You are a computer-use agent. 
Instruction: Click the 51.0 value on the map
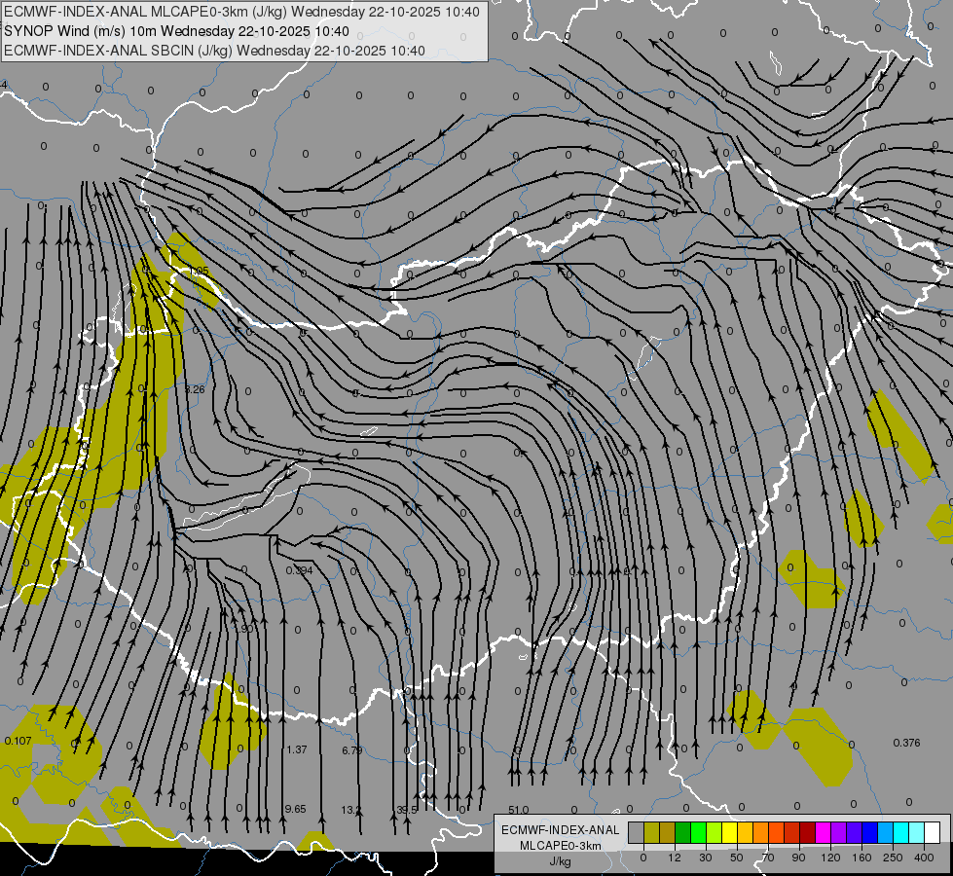tap(519, 810)
